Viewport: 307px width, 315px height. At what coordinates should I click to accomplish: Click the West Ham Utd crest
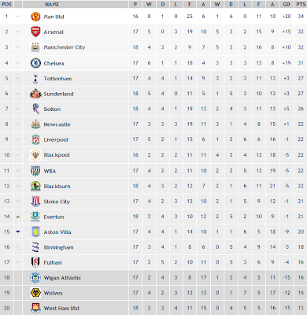point(35,308)
